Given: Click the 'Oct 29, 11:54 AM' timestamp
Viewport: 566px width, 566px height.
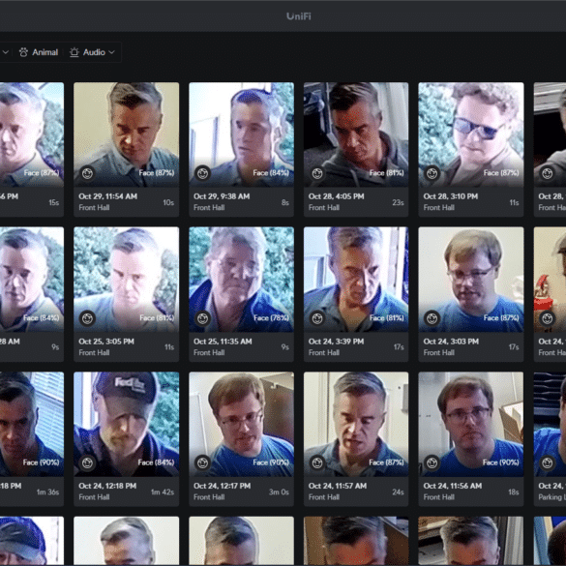Looking at the screenshot, I should [x=108, y=196].
